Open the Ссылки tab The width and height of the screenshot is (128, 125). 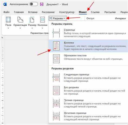click(95, 12)
